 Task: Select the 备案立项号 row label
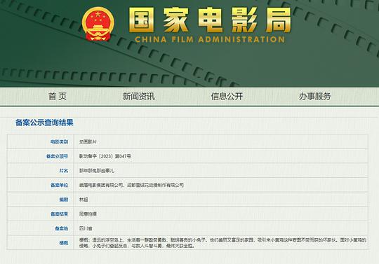[57, 156]
